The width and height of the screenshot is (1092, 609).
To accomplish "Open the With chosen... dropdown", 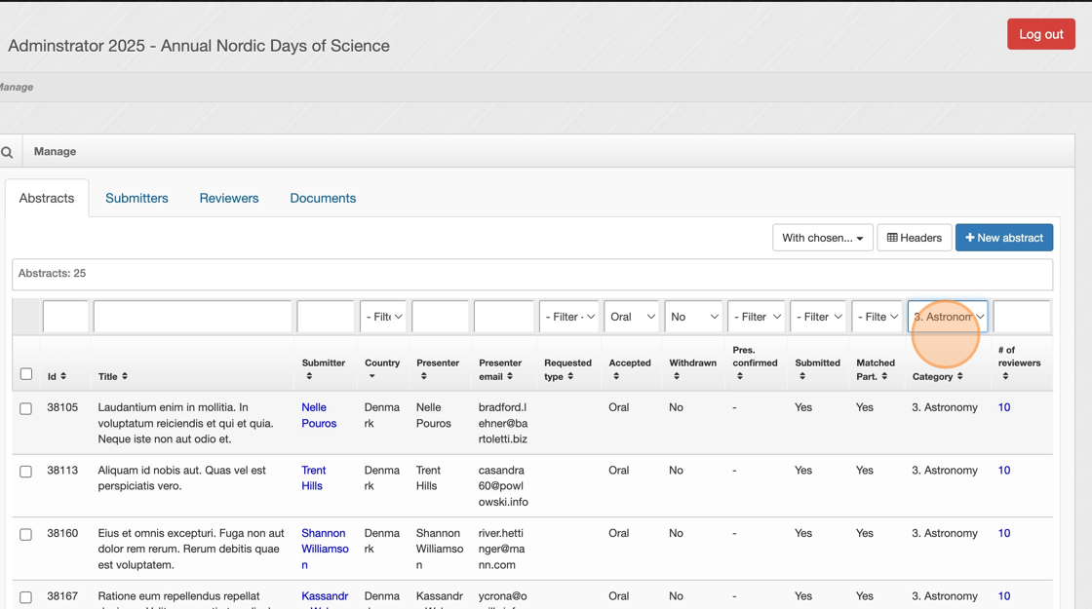I will (x=822, y=238).
